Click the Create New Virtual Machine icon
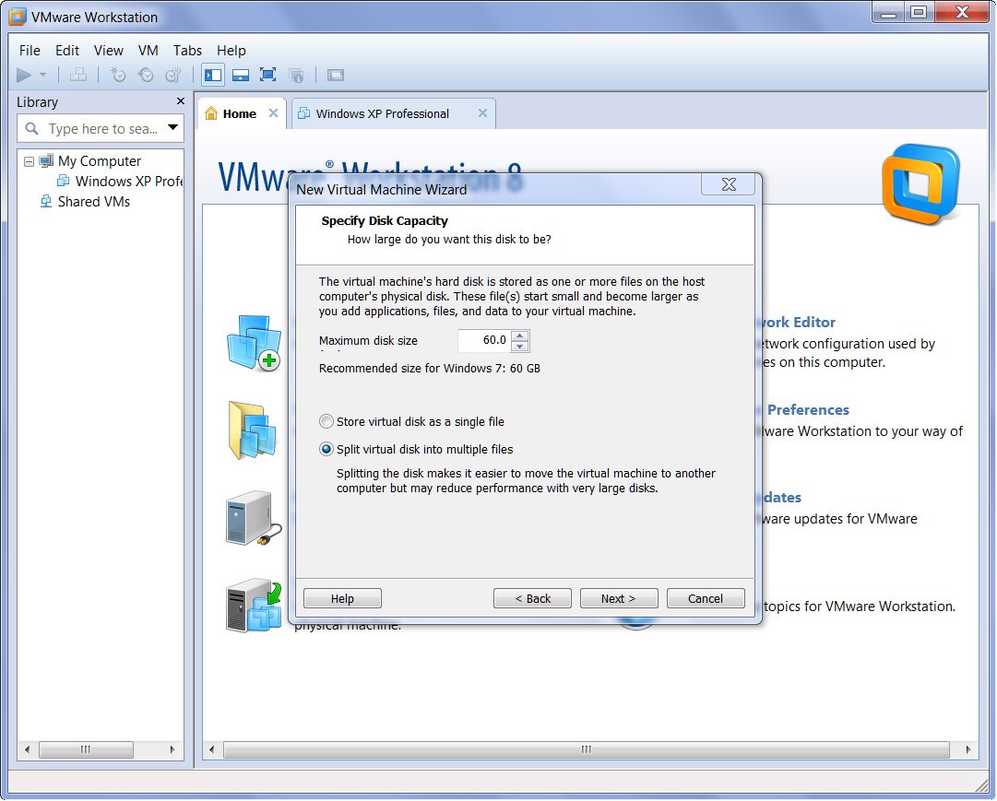Viewport: 997px width, 801px height. [x=255, y=343]
